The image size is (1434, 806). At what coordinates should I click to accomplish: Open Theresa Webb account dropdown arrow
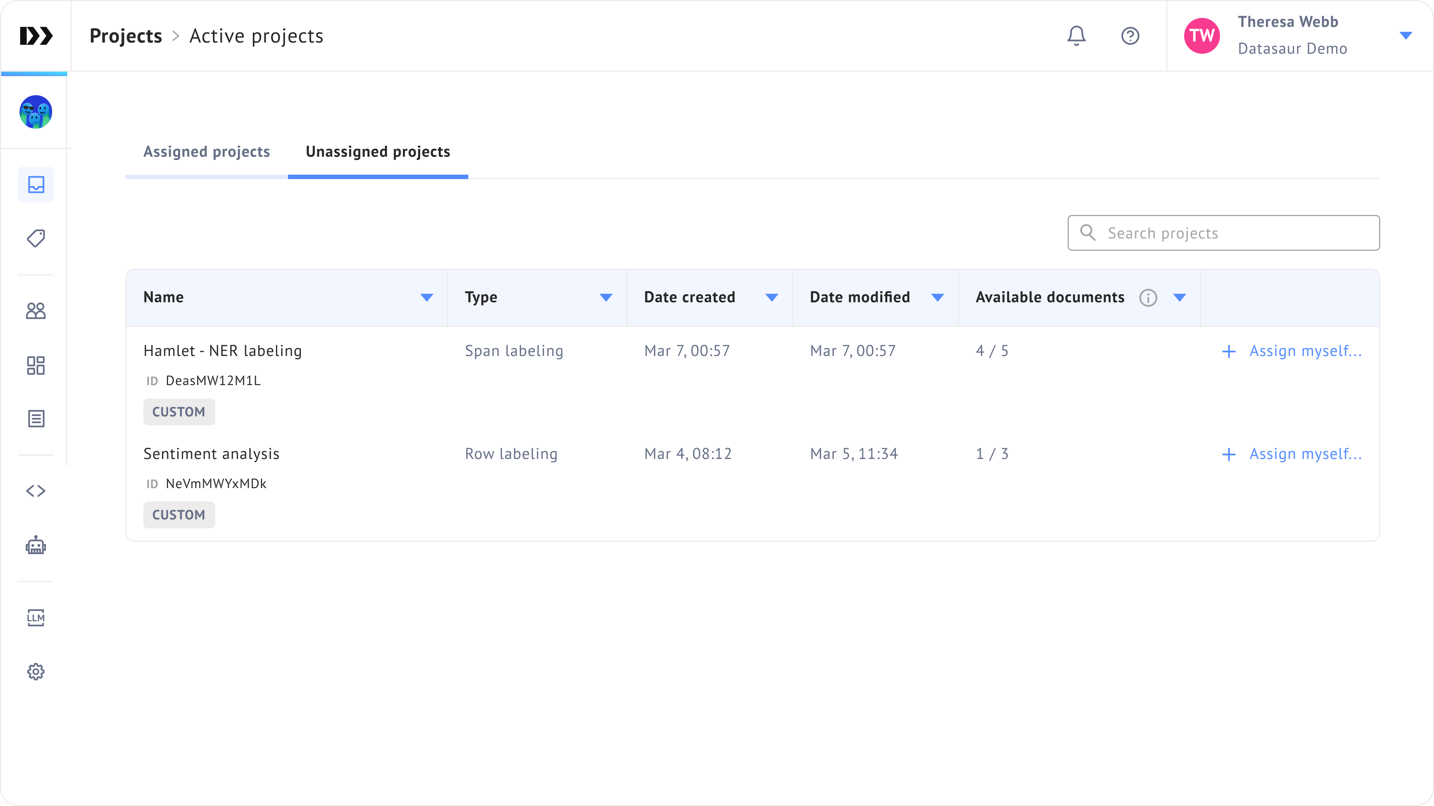(1406, 35)
